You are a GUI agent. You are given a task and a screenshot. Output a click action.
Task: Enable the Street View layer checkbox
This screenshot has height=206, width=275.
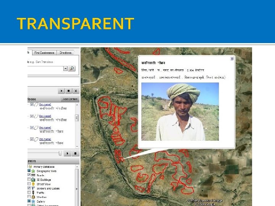(x=29, y=183)
